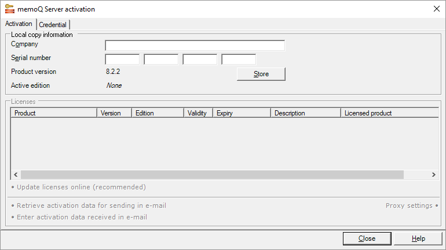Click the right scroll arrow of licenses list

tap(433, 174)
